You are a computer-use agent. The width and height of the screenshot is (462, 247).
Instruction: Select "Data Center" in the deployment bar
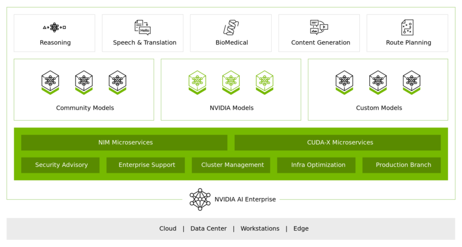click(x=209, y=229)
